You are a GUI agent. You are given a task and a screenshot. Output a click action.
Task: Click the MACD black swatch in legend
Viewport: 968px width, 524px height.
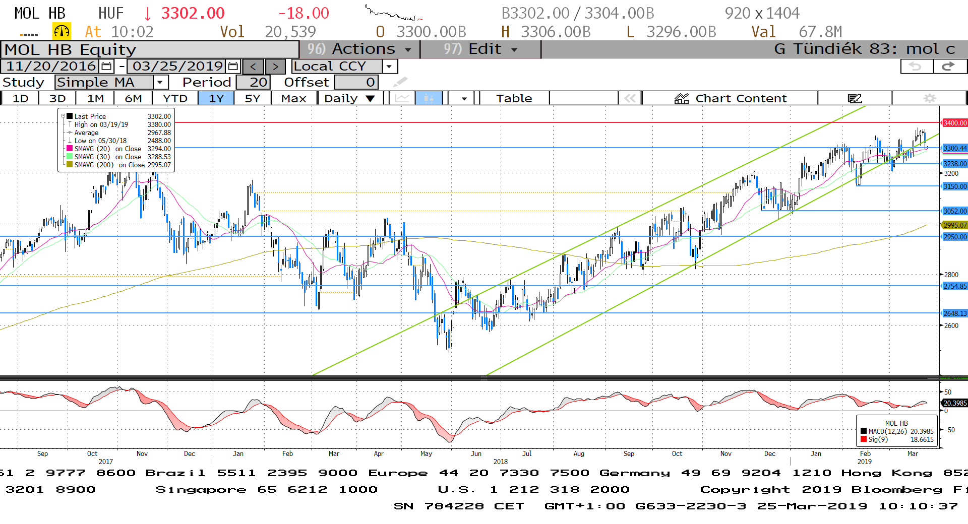(x=864, y=431)
